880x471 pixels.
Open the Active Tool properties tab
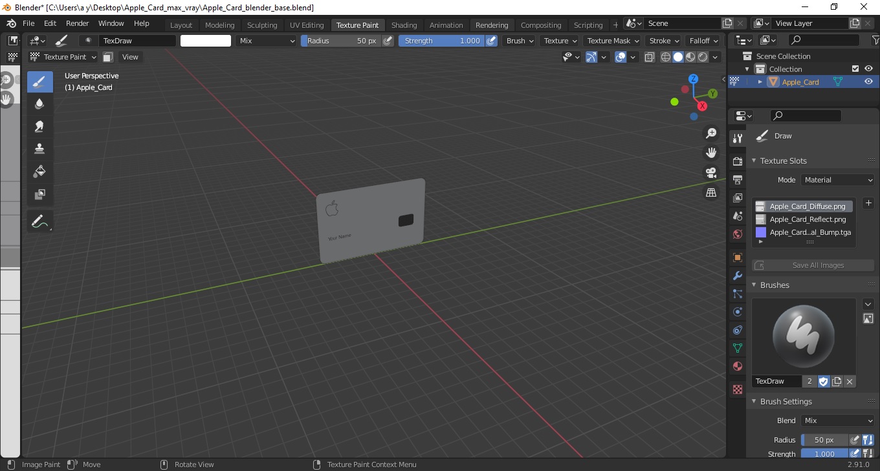[x=737, y=138]
